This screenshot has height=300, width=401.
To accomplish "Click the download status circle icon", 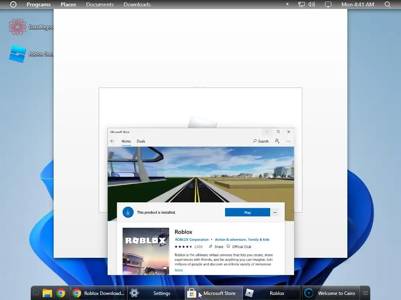I will 128,212.
